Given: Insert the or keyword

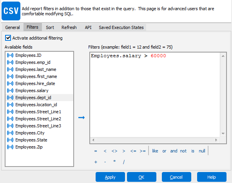Looking at the screenshot, I should (x=164, y=151).
